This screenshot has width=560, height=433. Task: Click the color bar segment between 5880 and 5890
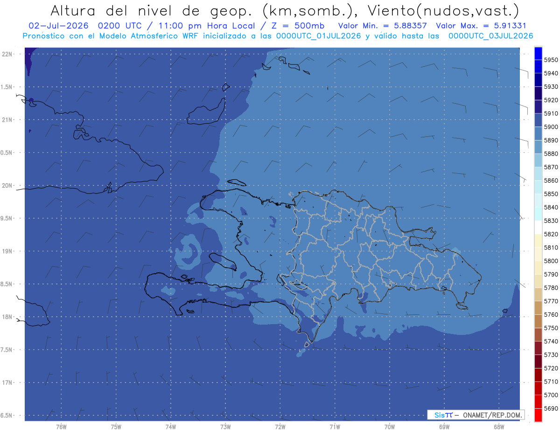click(538, 147)
